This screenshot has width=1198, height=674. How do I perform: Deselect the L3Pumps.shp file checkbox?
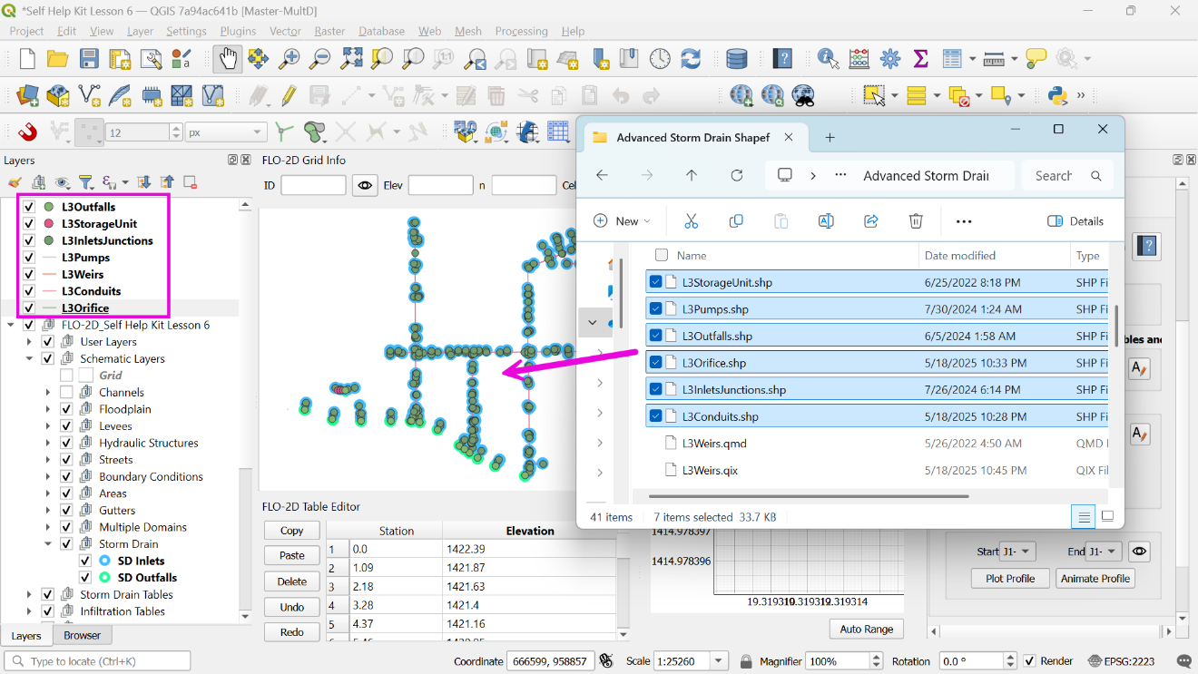pyautogui.click(x=655, y=309)
